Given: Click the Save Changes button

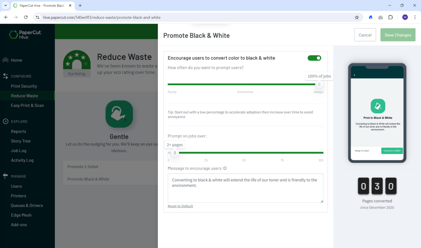Looking at the screenshot, I should click(397, 35).
